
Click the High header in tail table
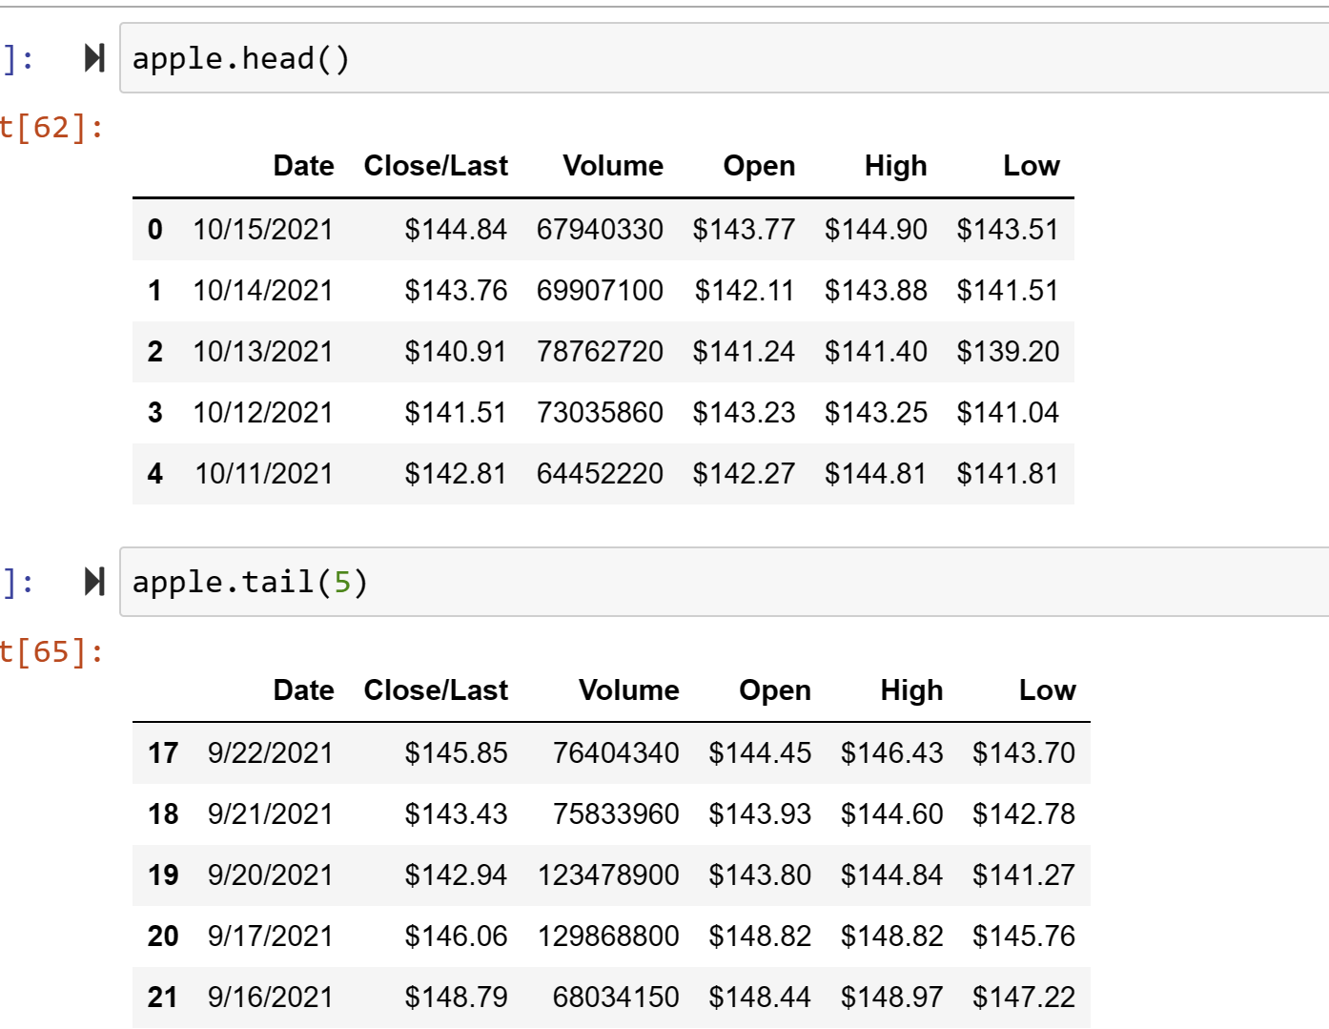point(911,690)
